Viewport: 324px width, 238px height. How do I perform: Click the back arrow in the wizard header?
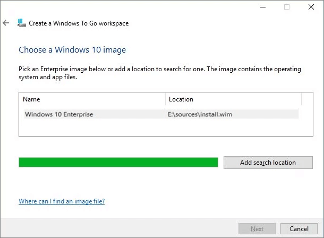(6, 23)
